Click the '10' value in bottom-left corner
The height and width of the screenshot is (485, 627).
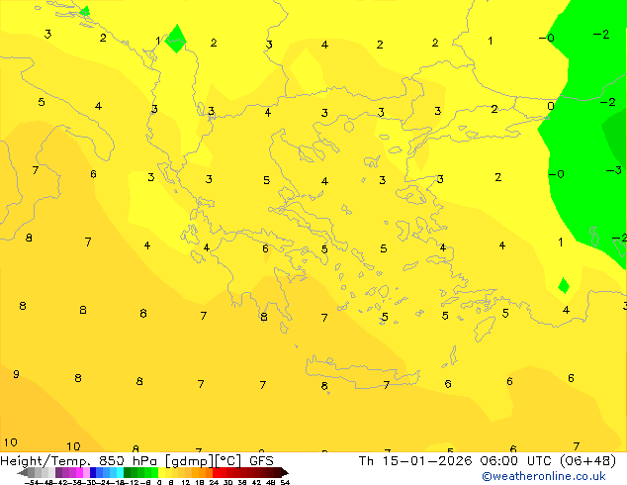[x=10, y=442]
